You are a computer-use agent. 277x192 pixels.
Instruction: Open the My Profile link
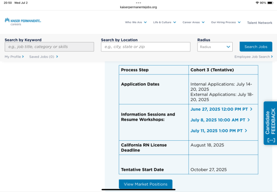pos(14,57)
